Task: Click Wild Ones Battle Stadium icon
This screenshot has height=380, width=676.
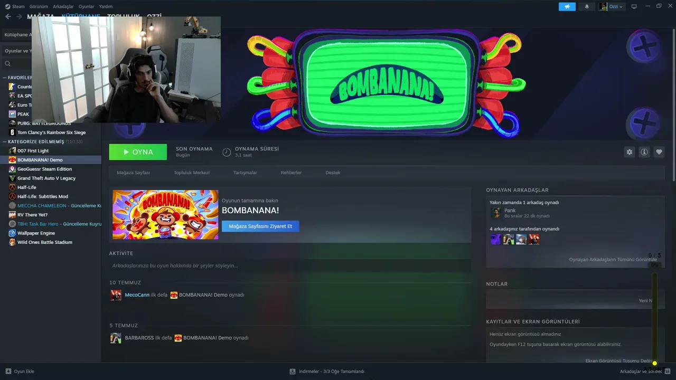Action: coord(12,242)
